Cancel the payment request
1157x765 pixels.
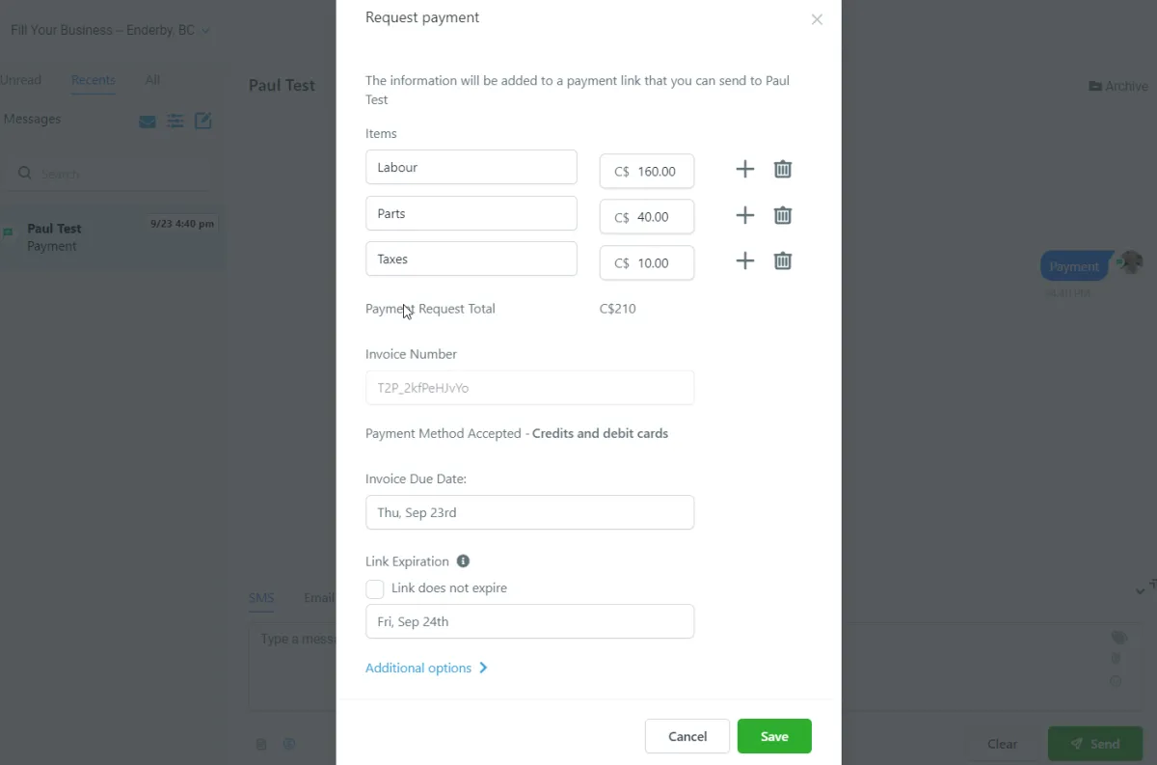pos(687,736)
